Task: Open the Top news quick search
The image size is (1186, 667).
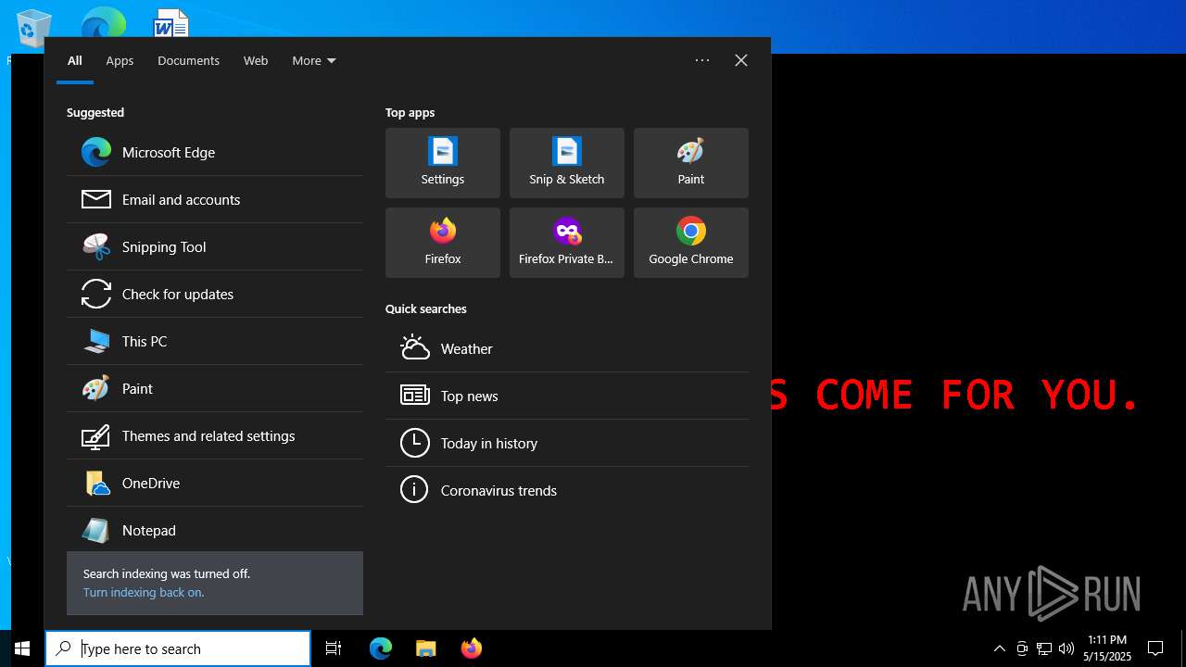Action: point(567,396)
